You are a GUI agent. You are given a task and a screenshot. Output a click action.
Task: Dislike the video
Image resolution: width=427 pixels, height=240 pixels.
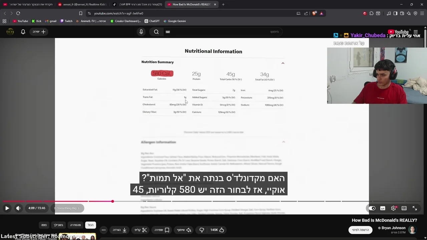(202, 230)
